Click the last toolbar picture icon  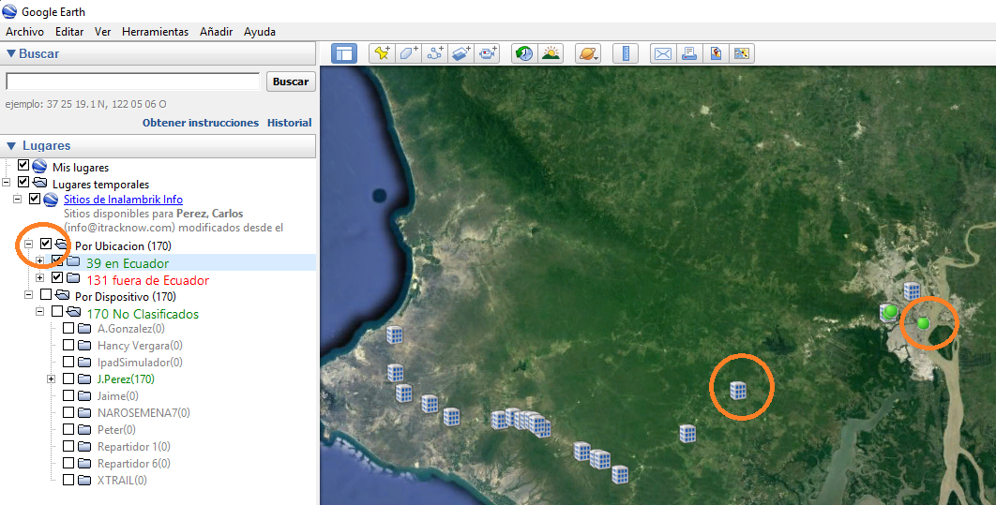click(x=742, y=53)
